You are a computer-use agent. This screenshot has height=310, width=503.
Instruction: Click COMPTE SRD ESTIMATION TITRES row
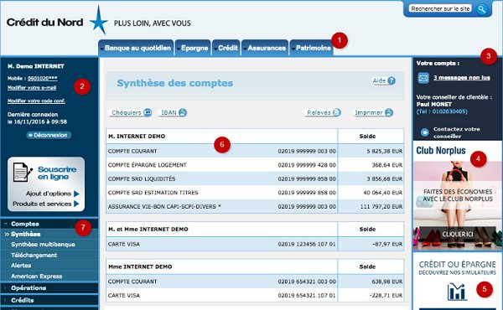[x=255, y=193]
